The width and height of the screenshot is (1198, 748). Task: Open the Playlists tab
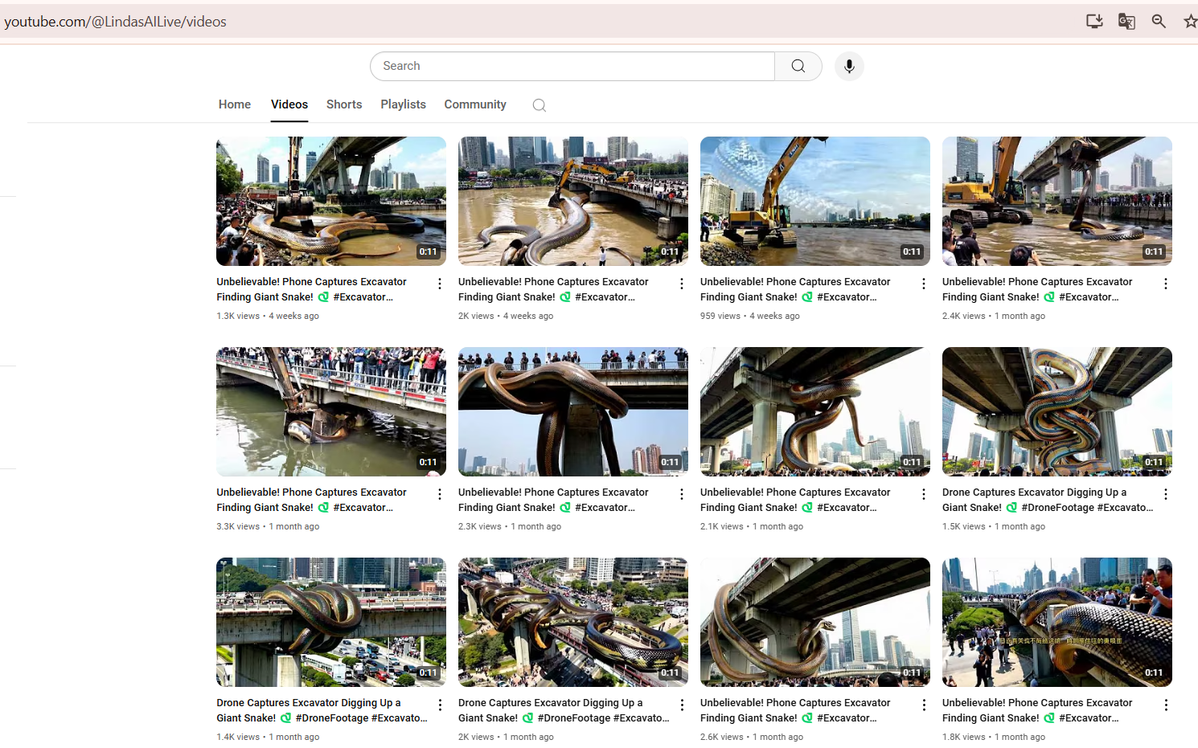point(403,104)
